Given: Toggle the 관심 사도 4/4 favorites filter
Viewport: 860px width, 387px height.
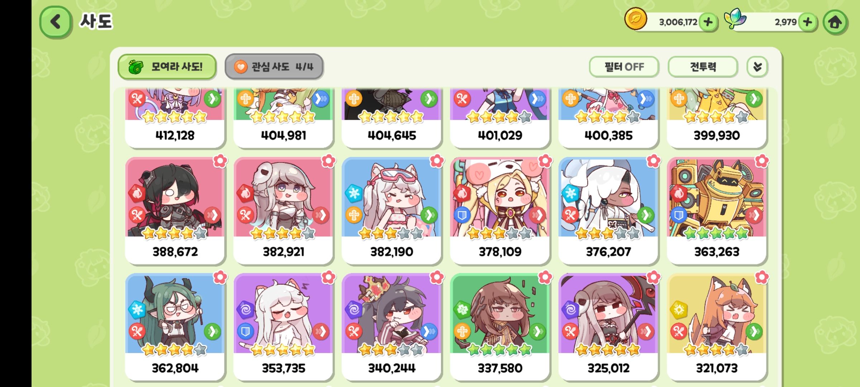Looking at the screenshot, I should [x=274, y=67].
